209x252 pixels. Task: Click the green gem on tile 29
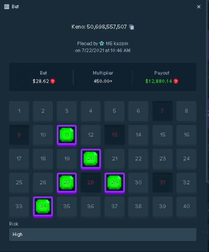(x=114, y=182)
